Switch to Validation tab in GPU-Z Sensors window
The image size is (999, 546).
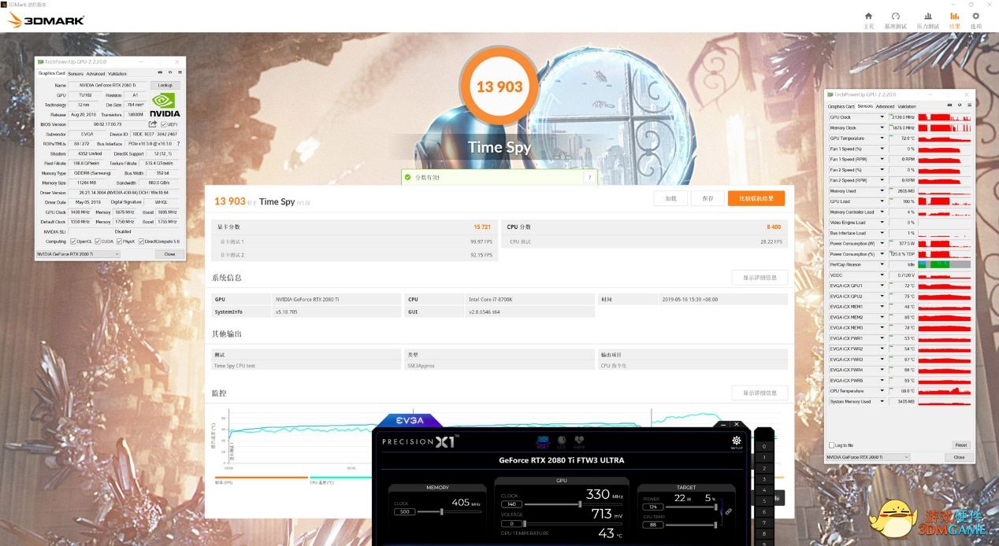pyautogui.click(x=907, y=106)
